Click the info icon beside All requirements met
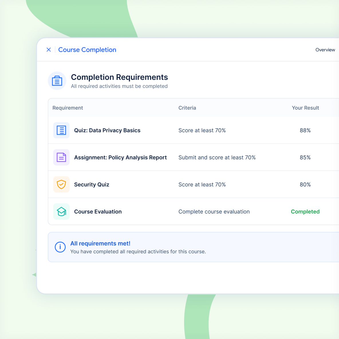This screenshot has width=339, height=339. click(60, 247)
